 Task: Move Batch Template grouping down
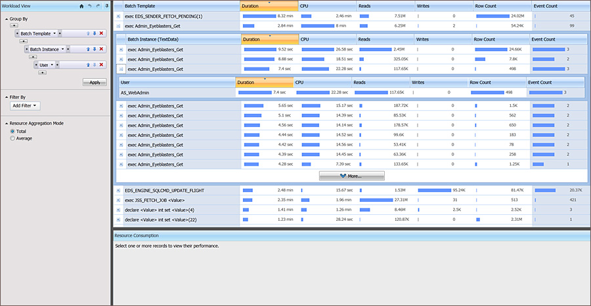point(95,33)
